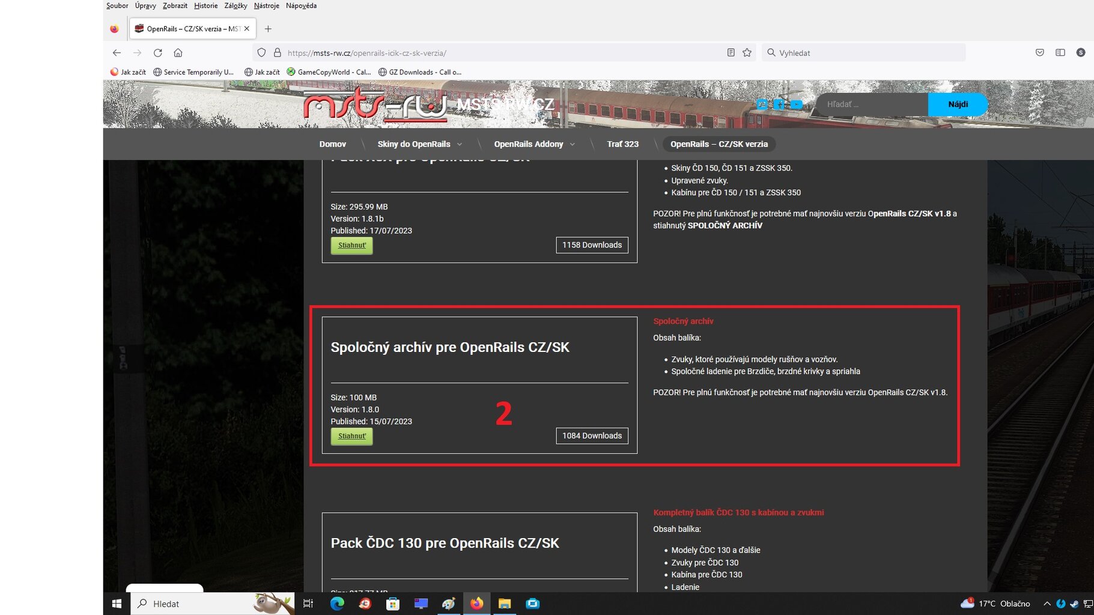Click the Hledat taskbar search box
The image size is (1094, 615).
[x=213, y=604]
